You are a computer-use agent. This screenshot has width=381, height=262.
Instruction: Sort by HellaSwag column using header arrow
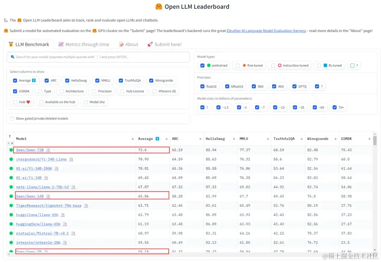[234, 139]
